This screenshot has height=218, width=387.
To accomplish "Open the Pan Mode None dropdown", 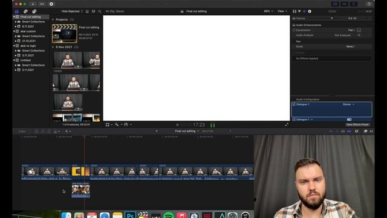I will 351,47.
